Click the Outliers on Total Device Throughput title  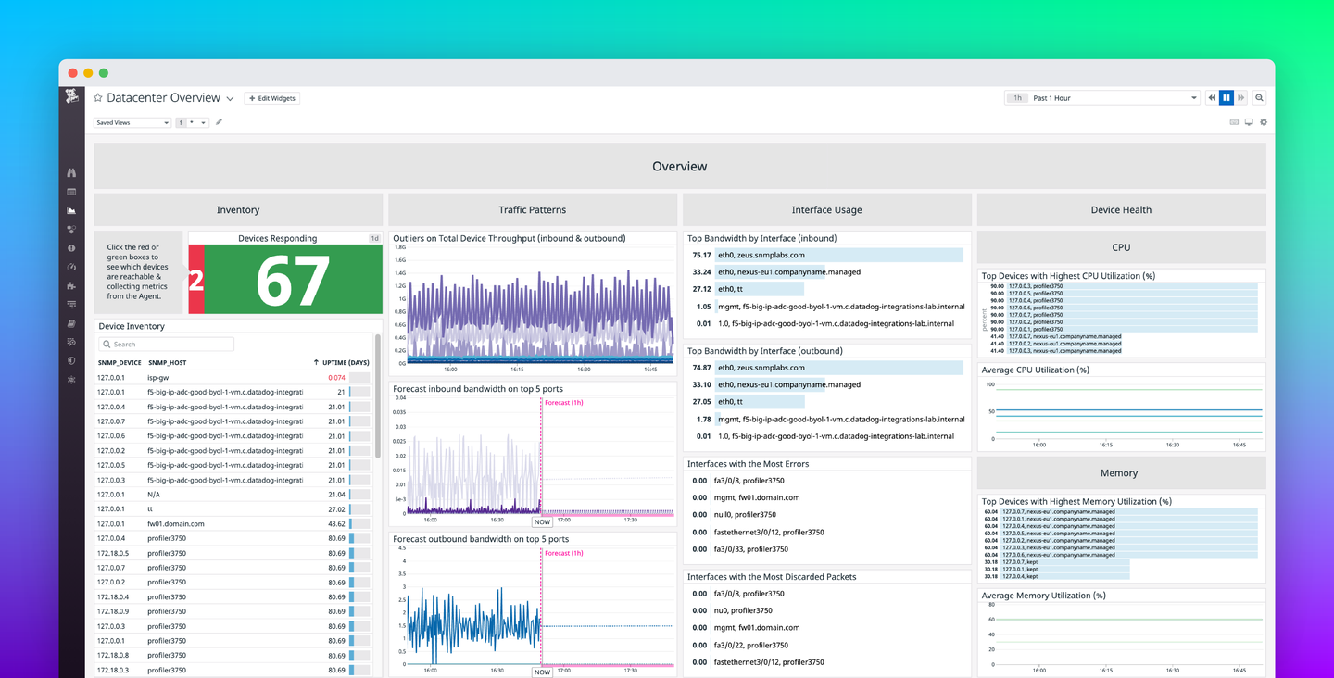[x=510, y=238]
